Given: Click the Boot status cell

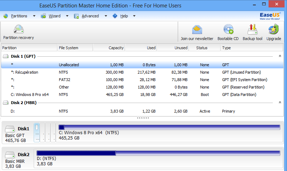Looking at the screenshot, I should pyautogui.click(x=205, y=95).
